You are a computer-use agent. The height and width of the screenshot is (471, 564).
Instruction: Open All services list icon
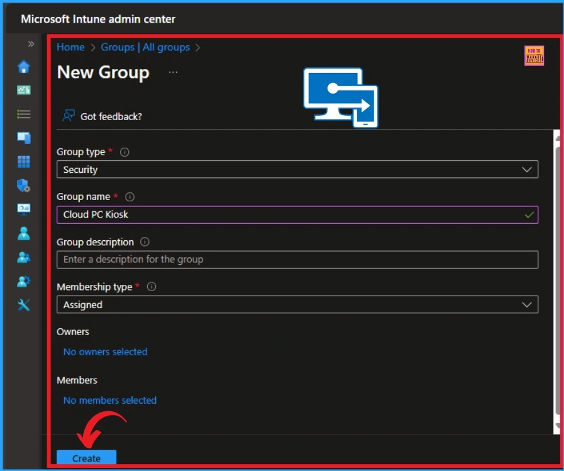pos(24,114)
